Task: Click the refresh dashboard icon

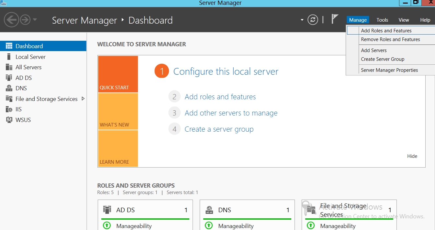Action: point(313,20)
